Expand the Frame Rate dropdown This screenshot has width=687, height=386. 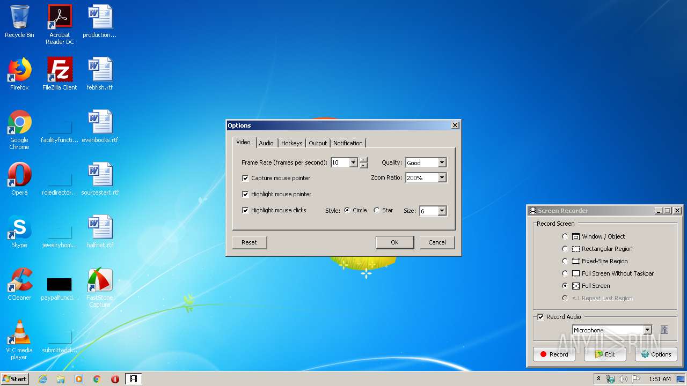[x=353, y=163]
